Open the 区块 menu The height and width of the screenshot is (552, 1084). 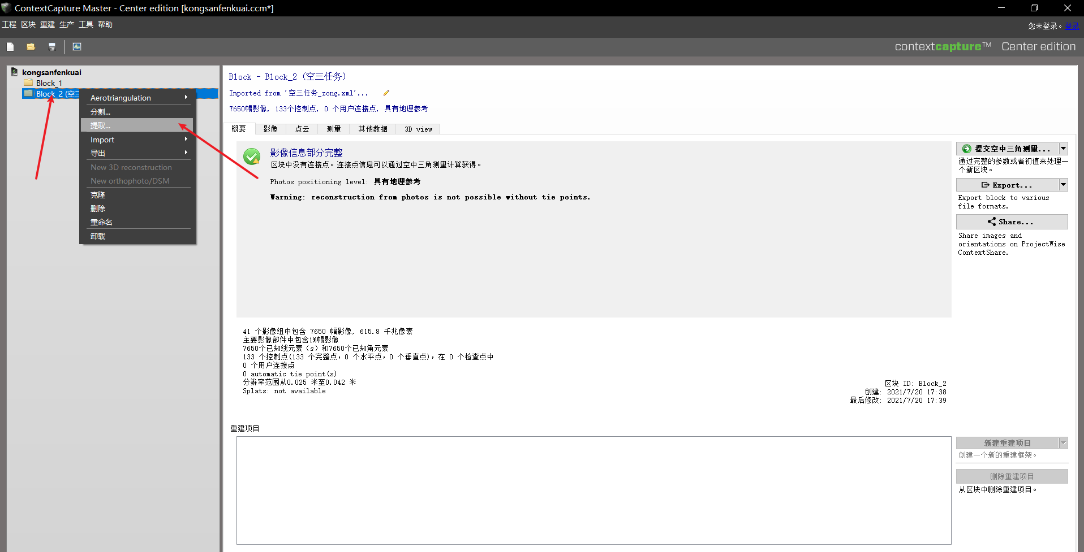click(x=28, y=24)
